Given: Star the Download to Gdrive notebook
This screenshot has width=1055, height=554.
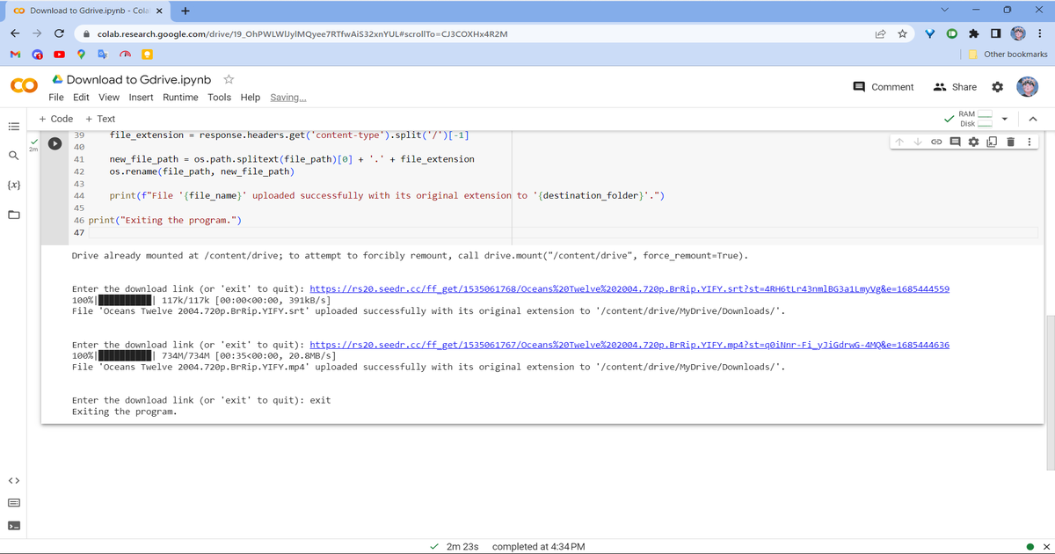Looking at the screenshot, I should click(228, 79).
